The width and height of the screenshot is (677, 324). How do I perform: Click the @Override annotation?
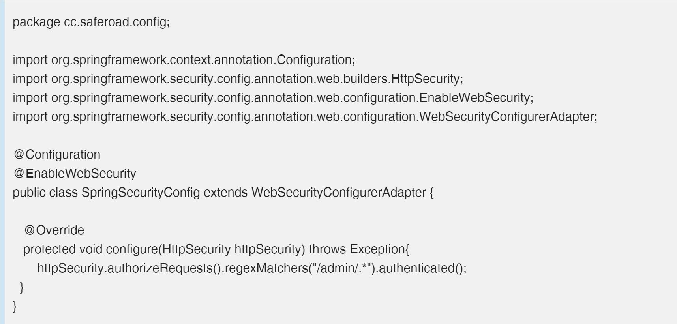pyautogui.click(x=54, y=230)
